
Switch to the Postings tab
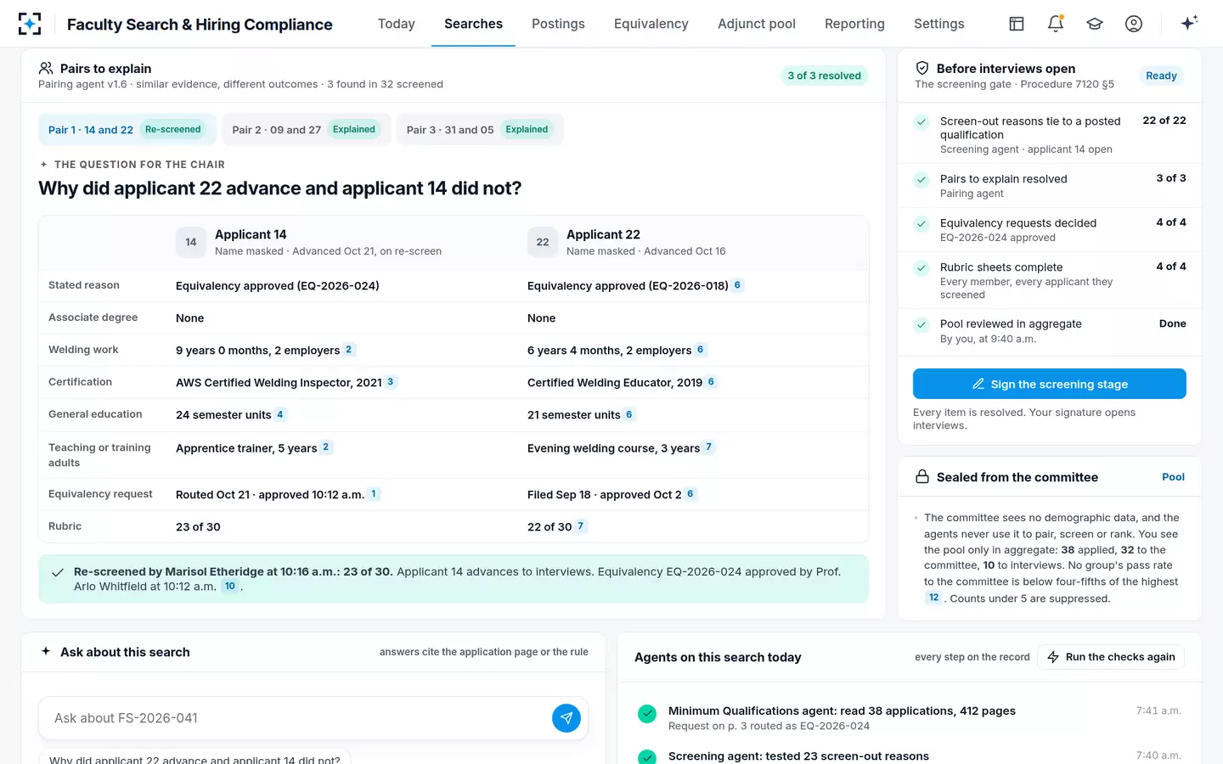tap(558, 24)
